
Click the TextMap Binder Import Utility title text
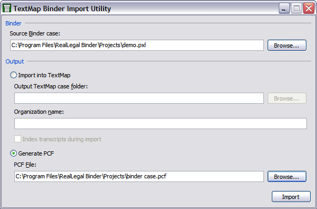point(62,8)
